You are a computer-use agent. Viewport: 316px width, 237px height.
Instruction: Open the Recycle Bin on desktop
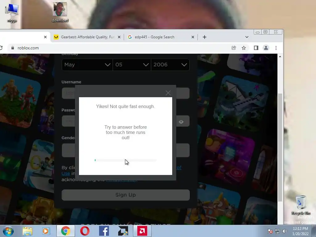pyautogui.click(x=301, y=205)
